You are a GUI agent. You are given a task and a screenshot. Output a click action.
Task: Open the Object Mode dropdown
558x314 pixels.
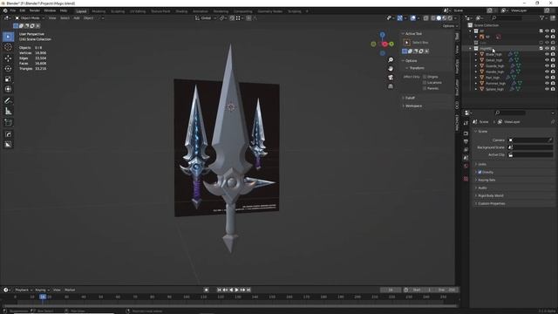(x=30, y=18)
